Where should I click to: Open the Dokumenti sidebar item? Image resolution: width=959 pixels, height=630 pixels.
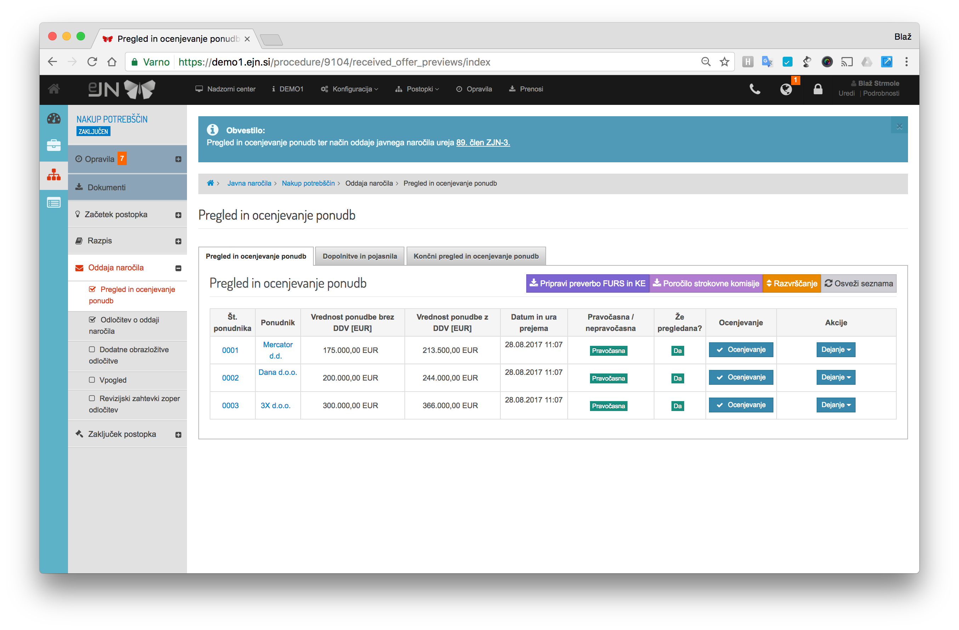point(127,187)
